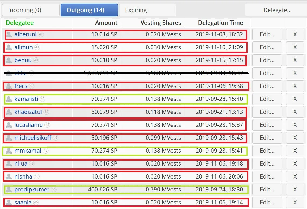The width and height of the screenshot is (307, 209).
Task: Click avatar icon next to frecs
Action: click(x=9, y=86)
